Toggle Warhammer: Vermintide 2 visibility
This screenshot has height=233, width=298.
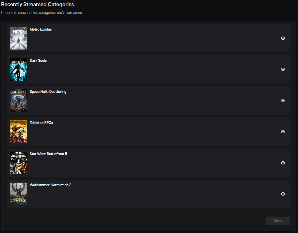coord(283,194)
